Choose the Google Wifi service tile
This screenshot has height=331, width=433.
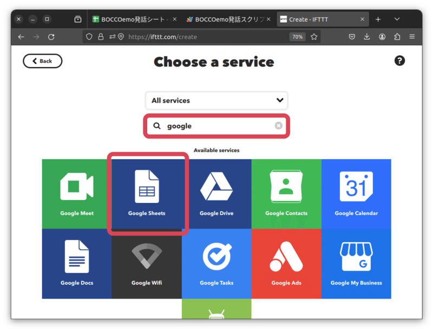tap(147, 264)
